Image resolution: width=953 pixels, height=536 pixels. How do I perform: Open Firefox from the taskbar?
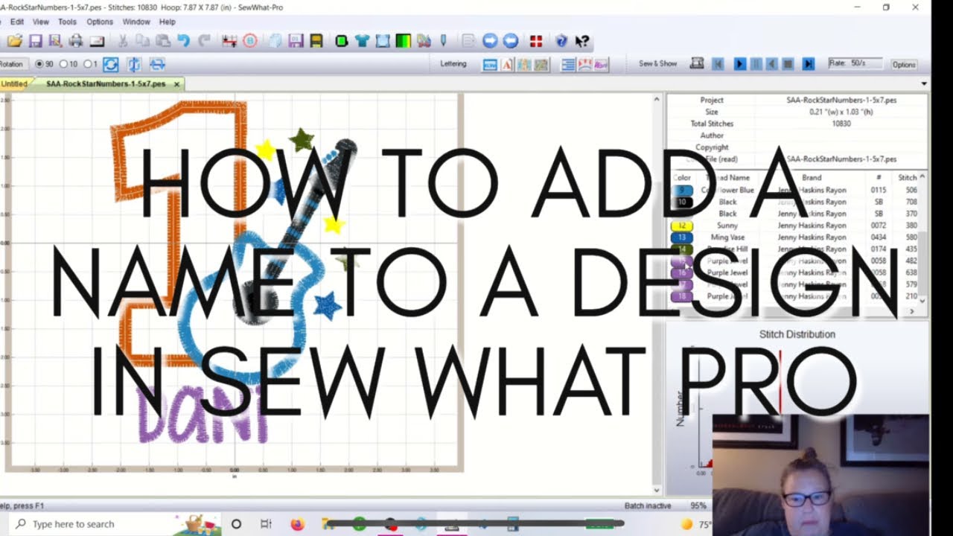(x=297, y=524)
